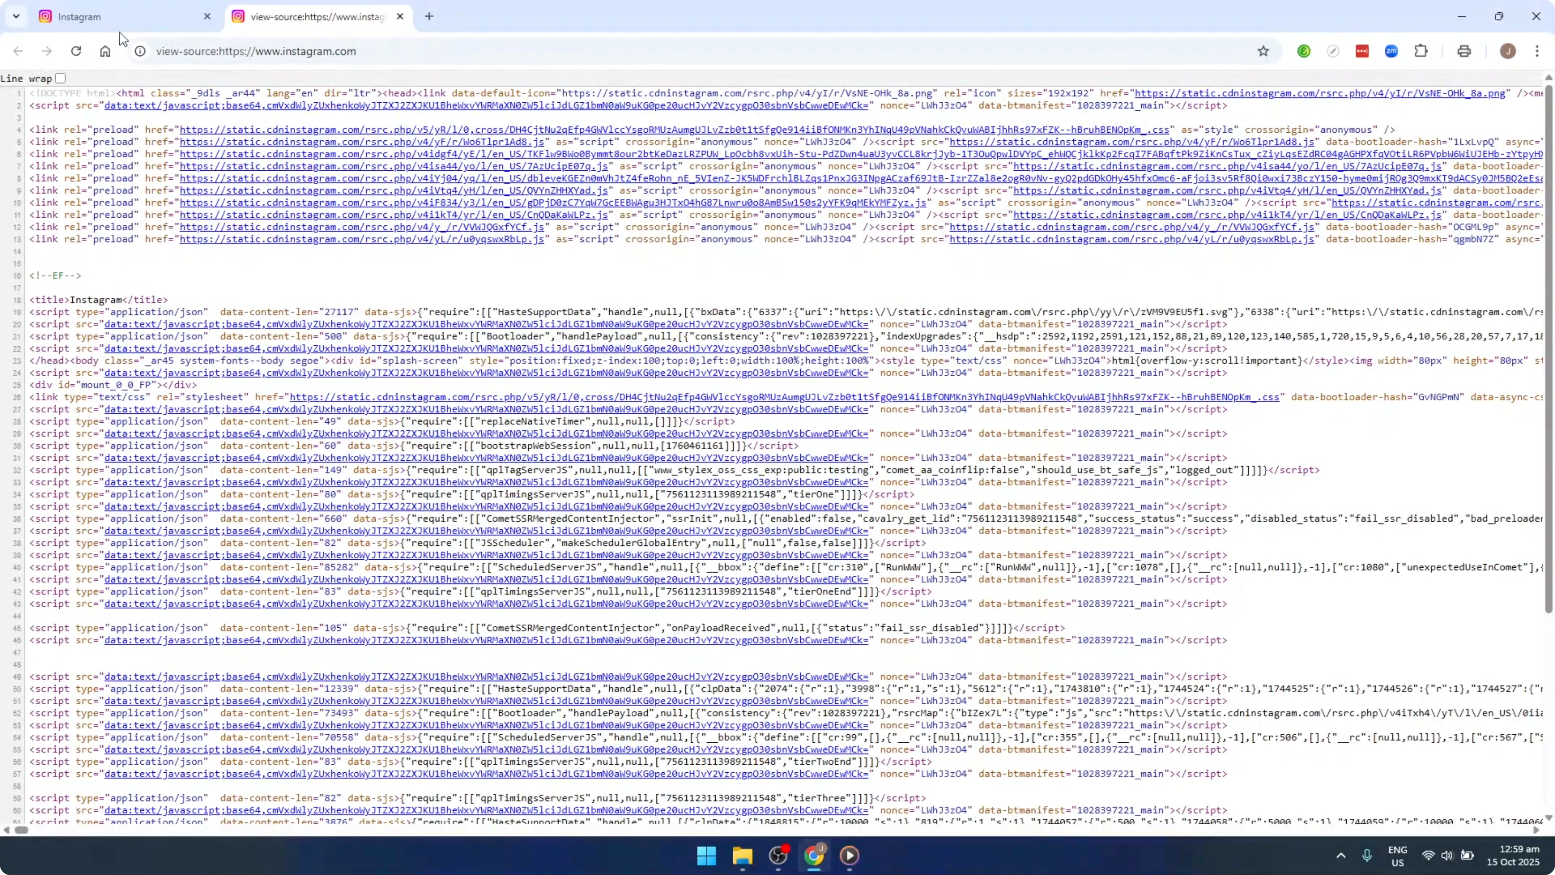1555x875 pixels.
Task: Open the Chrome profile avatar
Action: 1508,51
